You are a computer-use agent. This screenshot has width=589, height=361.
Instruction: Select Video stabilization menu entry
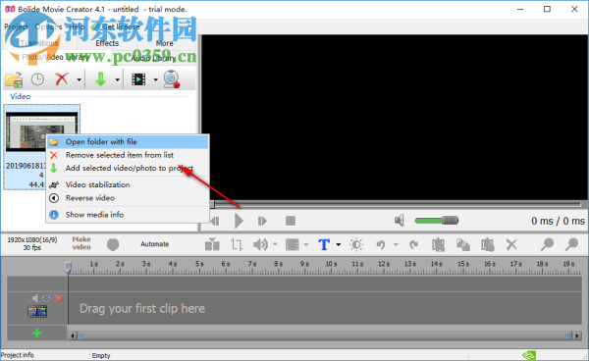[128, 184]
